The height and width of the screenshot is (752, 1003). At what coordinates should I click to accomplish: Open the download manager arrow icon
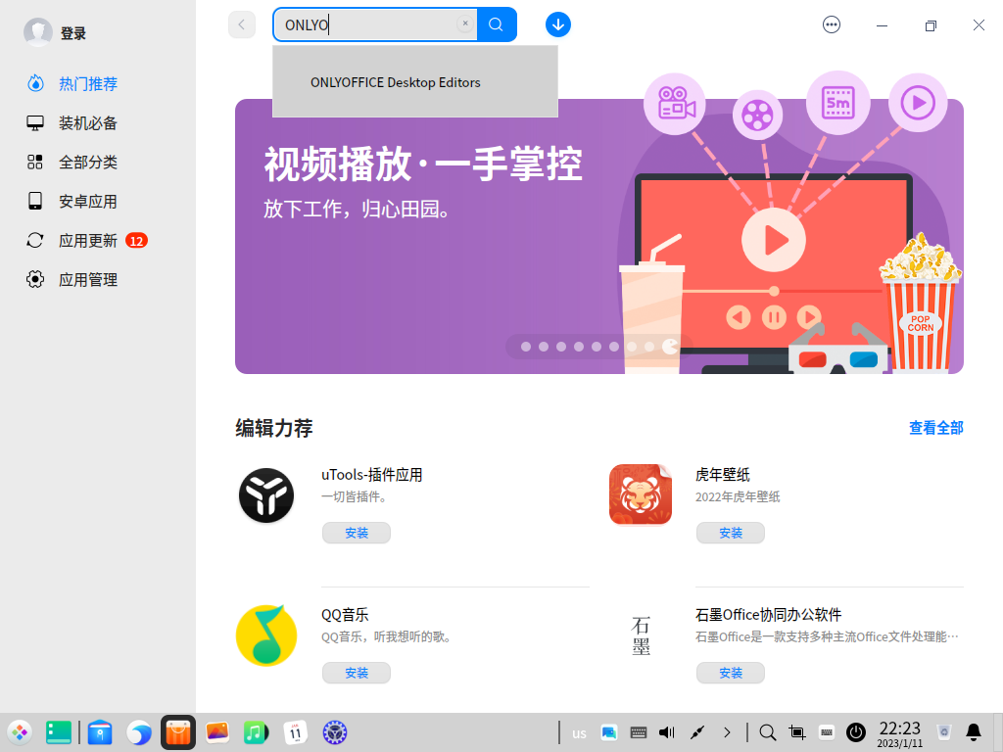pos(557,24)
